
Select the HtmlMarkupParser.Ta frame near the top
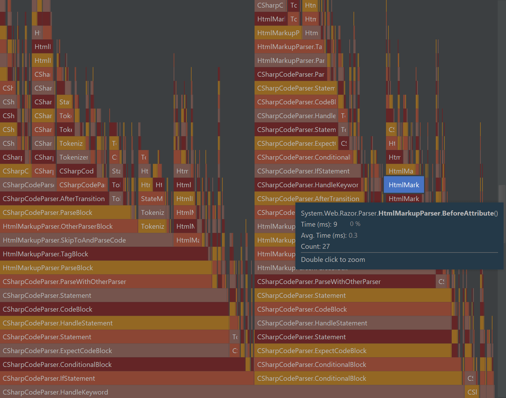[x=289, y=47]
